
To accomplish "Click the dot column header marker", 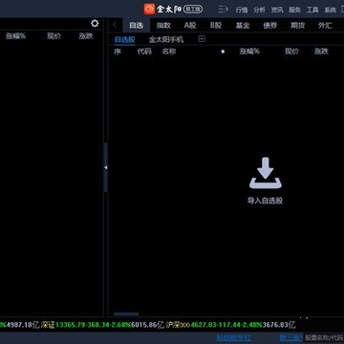I will [x=223, y=52].
